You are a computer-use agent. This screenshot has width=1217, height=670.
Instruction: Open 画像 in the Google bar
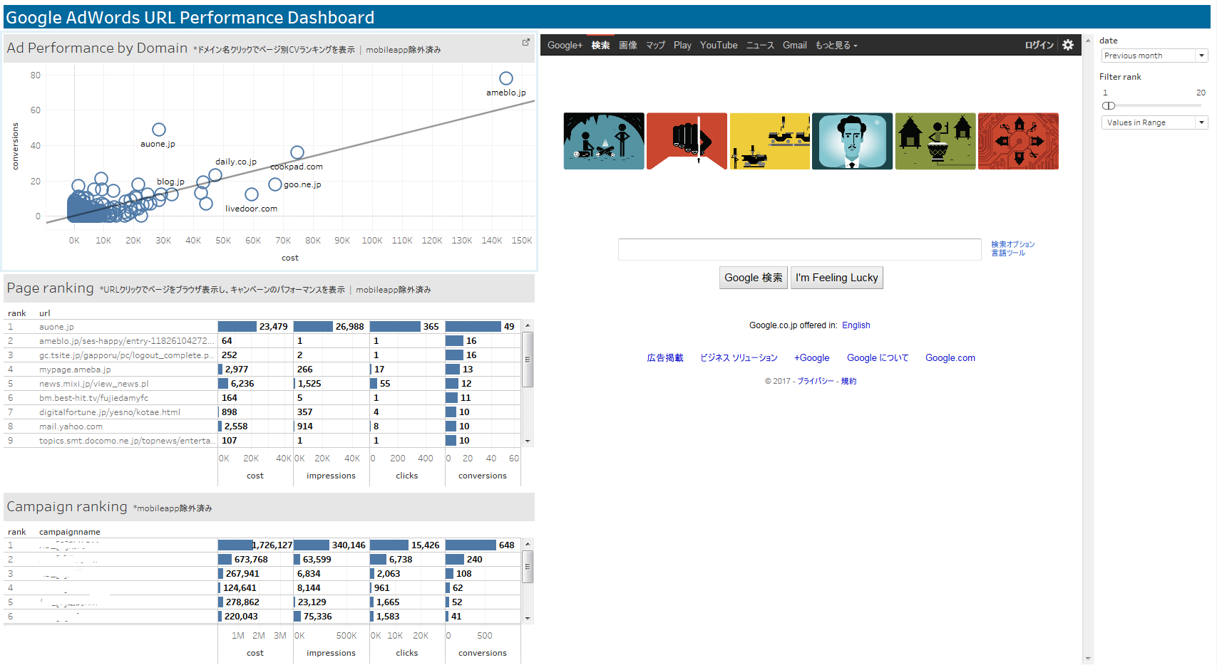click(x=628, y=45)
